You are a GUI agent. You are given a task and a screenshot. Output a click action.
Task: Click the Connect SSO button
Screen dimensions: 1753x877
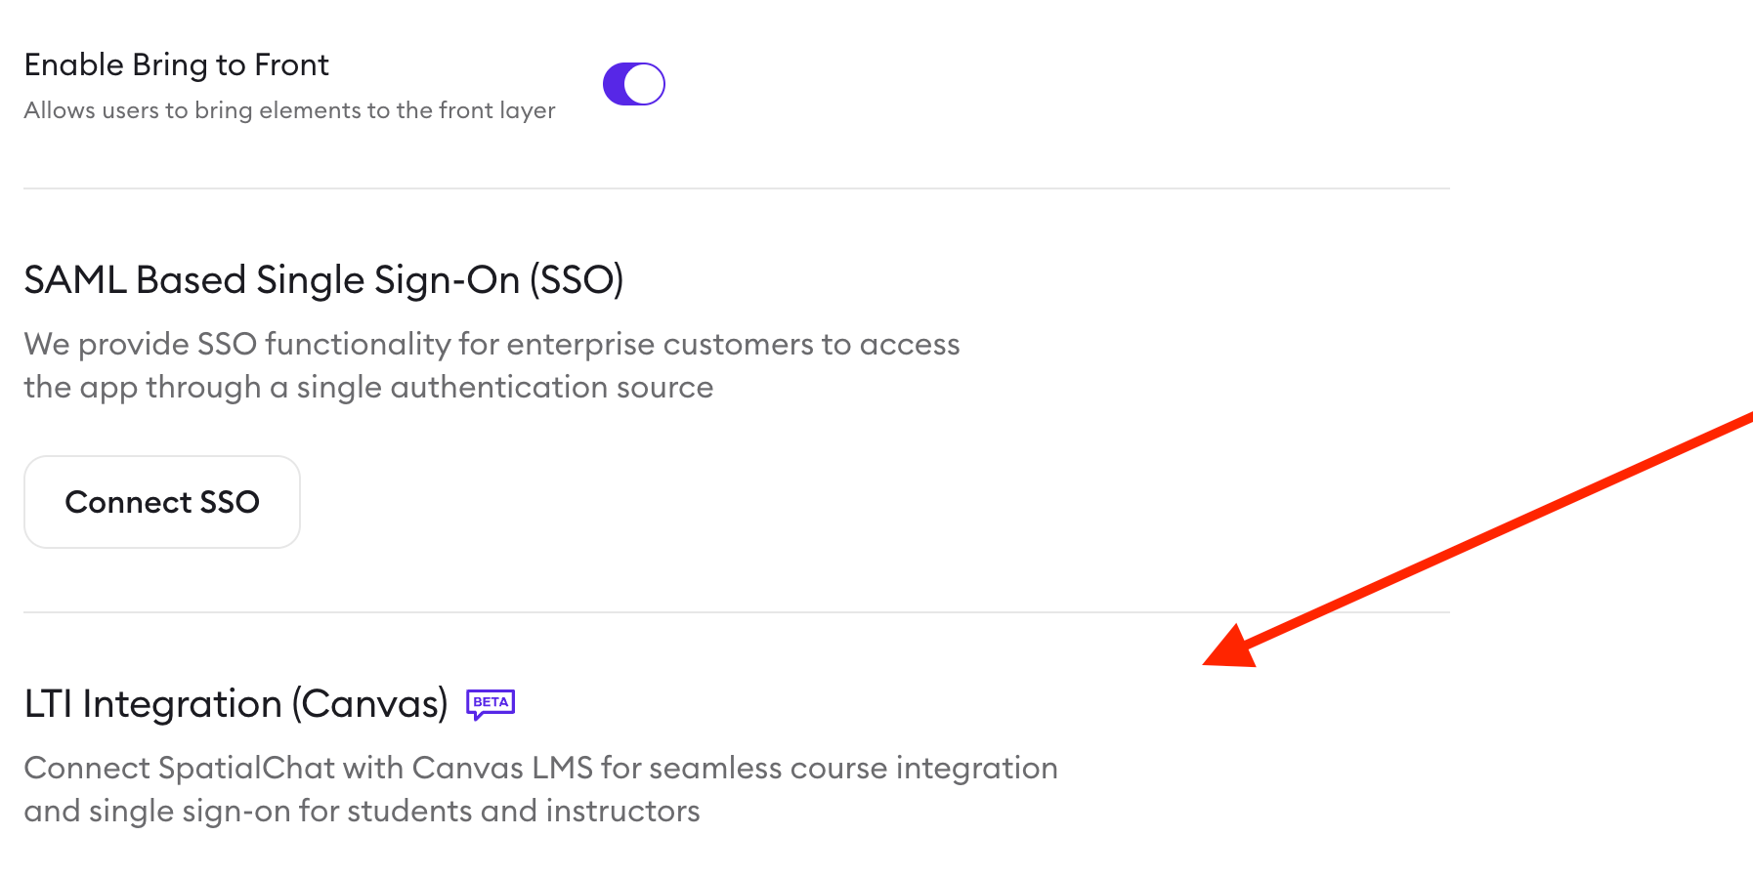(x=162, y=502)
